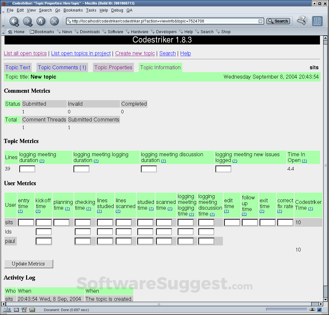329x315 pixels.
Task: Click the Forward navigation arrow
Action: point(28,21)
